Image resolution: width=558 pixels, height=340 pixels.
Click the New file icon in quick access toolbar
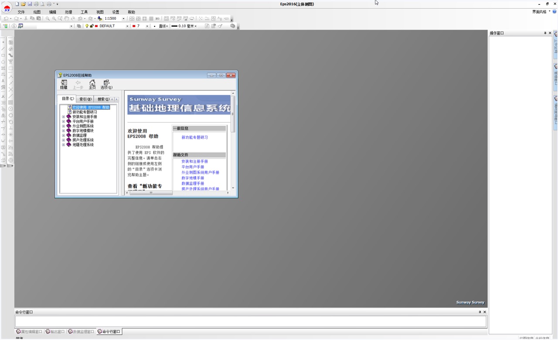click(x=17, y=4)
